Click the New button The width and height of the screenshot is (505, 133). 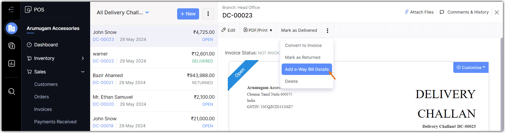tap(188, 14)
